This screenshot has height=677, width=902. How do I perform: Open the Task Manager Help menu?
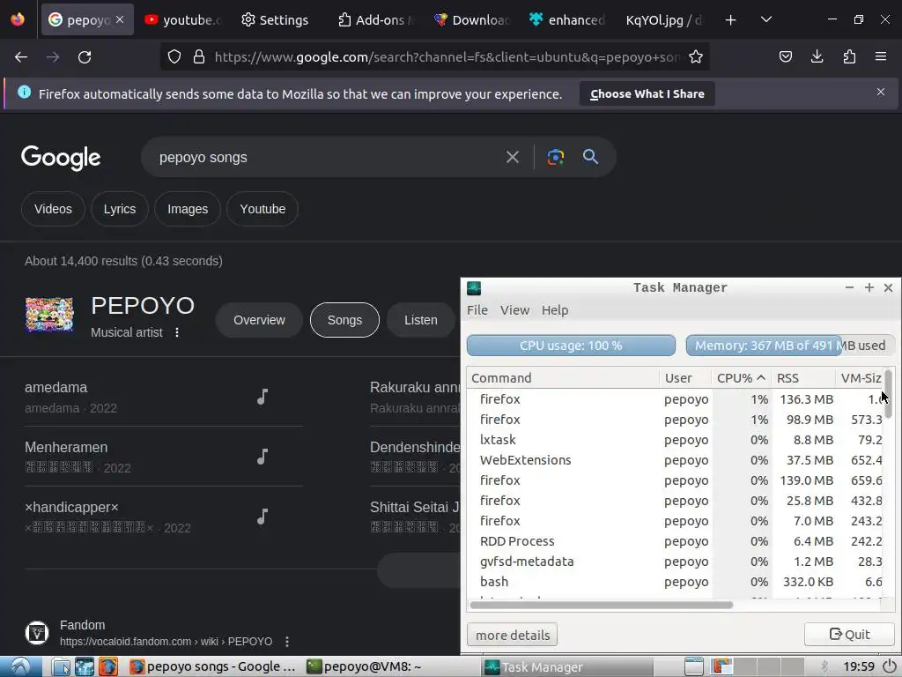click(555, 310)
